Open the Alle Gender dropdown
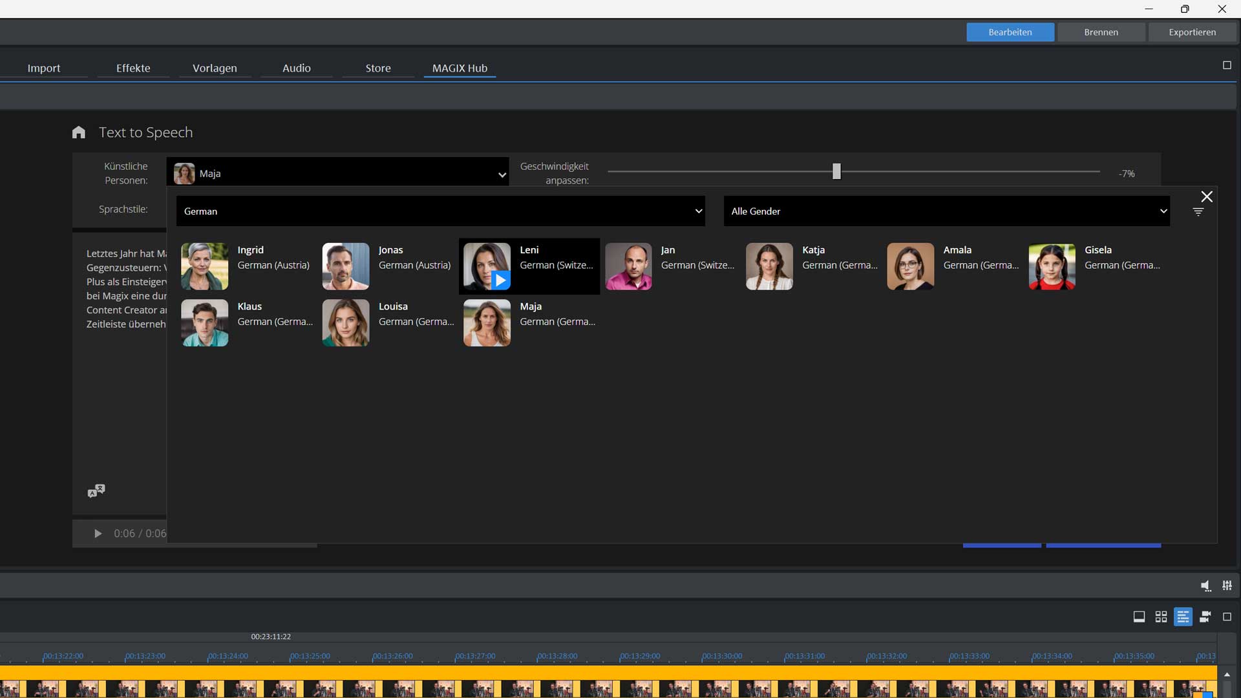 tap(946, 211)
